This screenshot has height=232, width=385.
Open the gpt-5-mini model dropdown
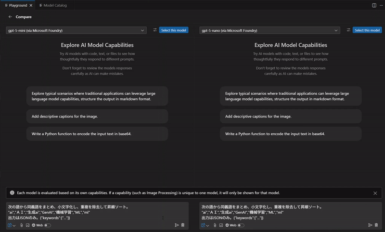76,30
